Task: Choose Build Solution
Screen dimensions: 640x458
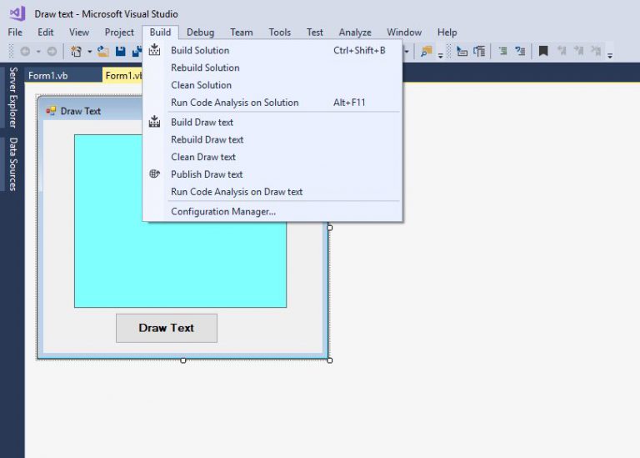Action: pos(272,50)
